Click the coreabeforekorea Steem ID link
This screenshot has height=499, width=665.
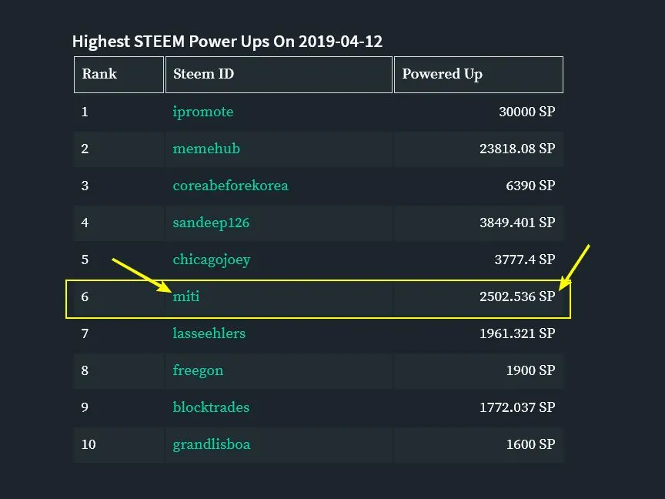tap(230, 186)
